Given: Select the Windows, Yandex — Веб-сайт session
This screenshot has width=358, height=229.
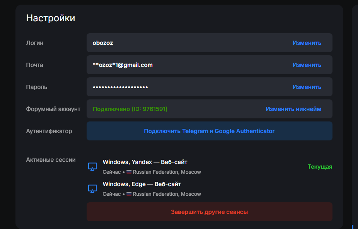Looking at the screenshot, I should (x=145, y=162).
